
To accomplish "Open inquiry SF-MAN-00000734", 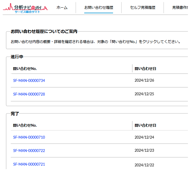I will [29, 81].
